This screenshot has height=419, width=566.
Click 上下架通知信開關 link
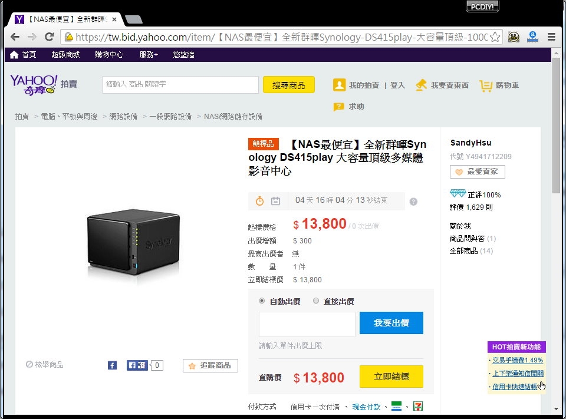click(x=518, y=374)
